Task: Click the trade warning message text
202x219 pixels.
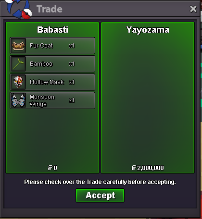Action: pos(100,182)
